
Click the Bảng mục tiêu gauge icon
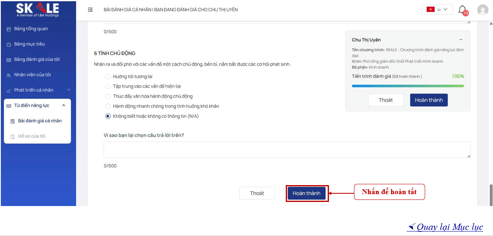[x=9, y=44]
